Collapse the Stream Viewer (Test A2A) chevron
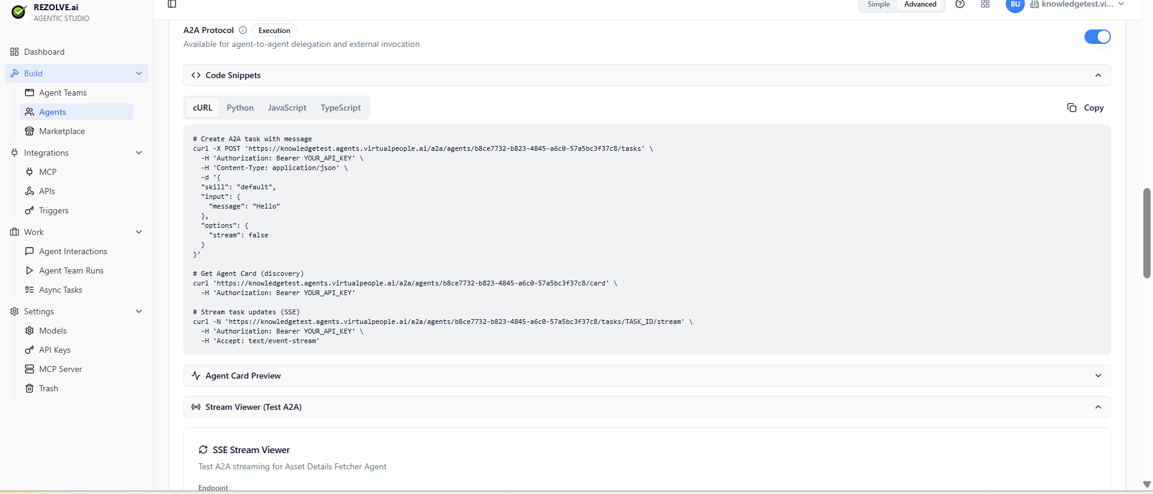 (1098, 407)
